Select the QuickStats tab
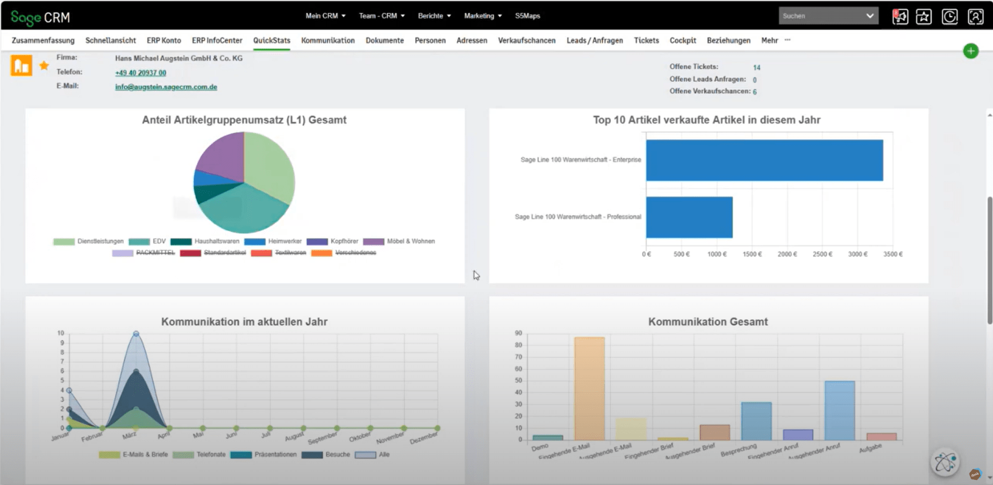 click(x=272, y=40)
